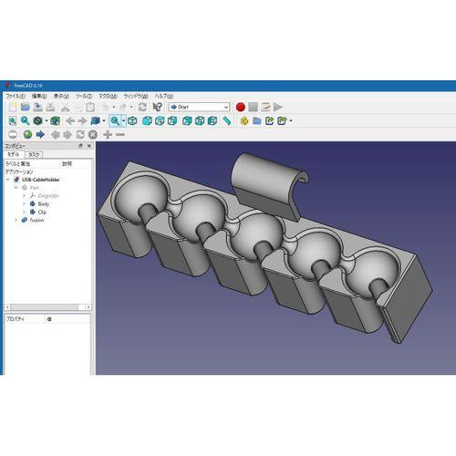Image resolution: width=456 pixels, height=456 pixels.
Task: Open the ヘルプ (Help) menu
Action: pos(164,96)
